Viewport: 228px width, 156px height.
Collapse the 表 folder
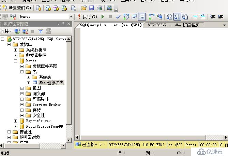point(22,72)
